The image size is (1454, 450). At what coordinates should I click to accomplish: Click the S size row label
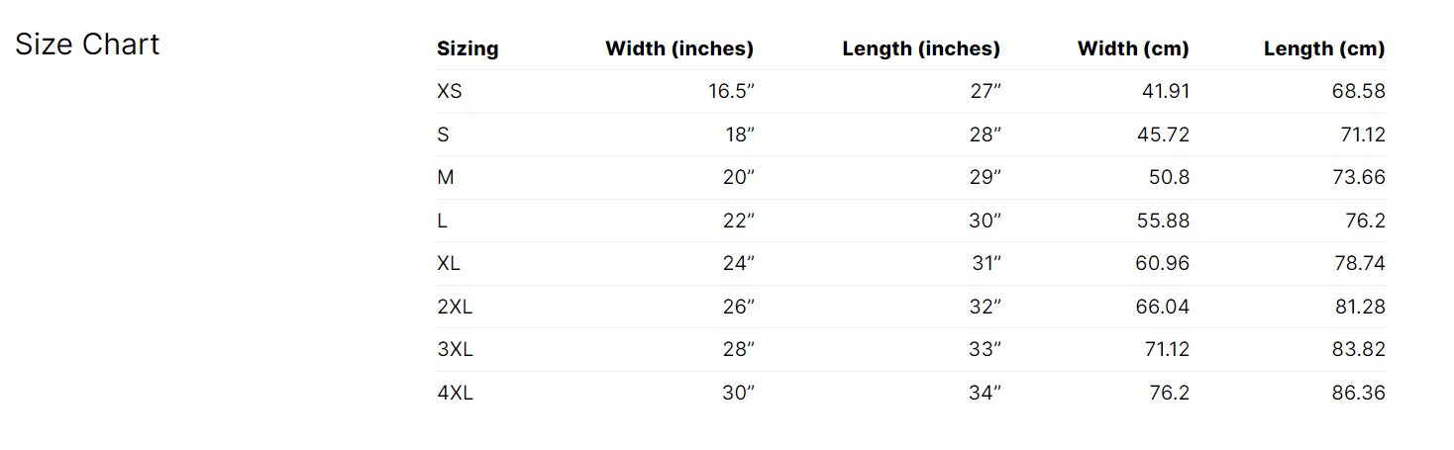click(443, 135)
